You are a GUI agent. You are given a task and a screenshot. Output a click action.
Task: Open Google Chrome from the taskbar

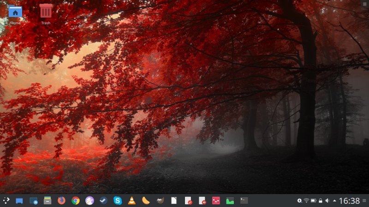coord(76,201)
